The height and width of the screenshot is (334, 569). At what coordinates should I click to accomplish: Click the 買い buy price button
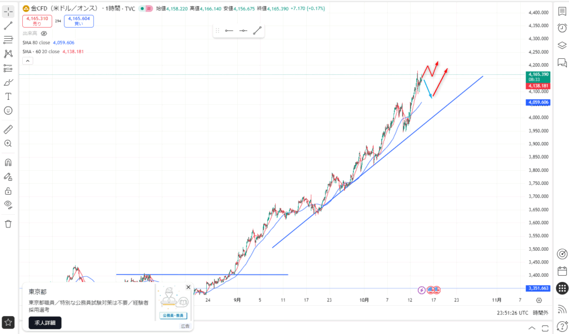click(78, 21)
